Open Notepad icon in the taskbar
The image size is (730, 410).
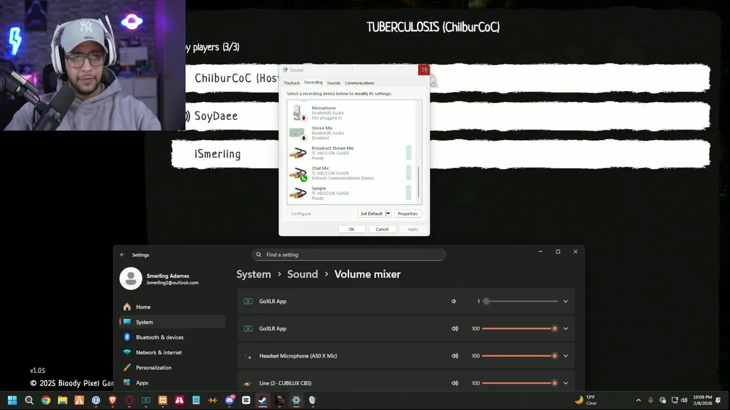(x=196, y=400)
